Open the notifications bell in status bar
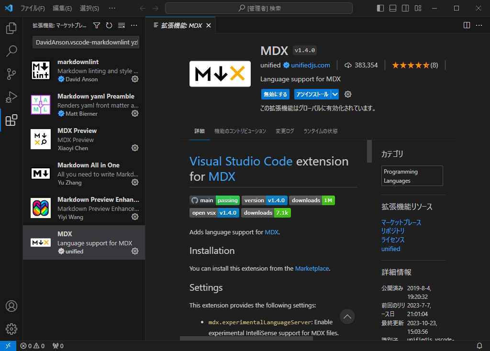Viewport: 490px width, 351px height. point(479,346)
